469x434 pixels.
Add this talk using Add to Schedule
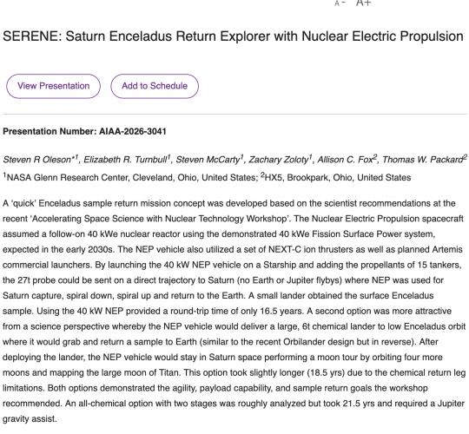(x=155, y=86)
